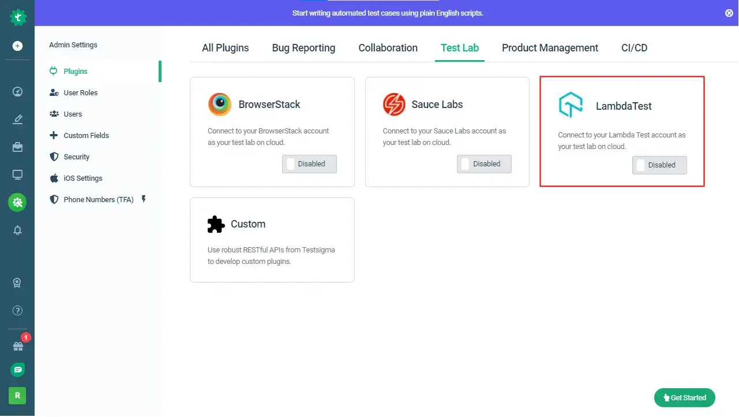Open the CI/CD plugins tab

(634, 48)
